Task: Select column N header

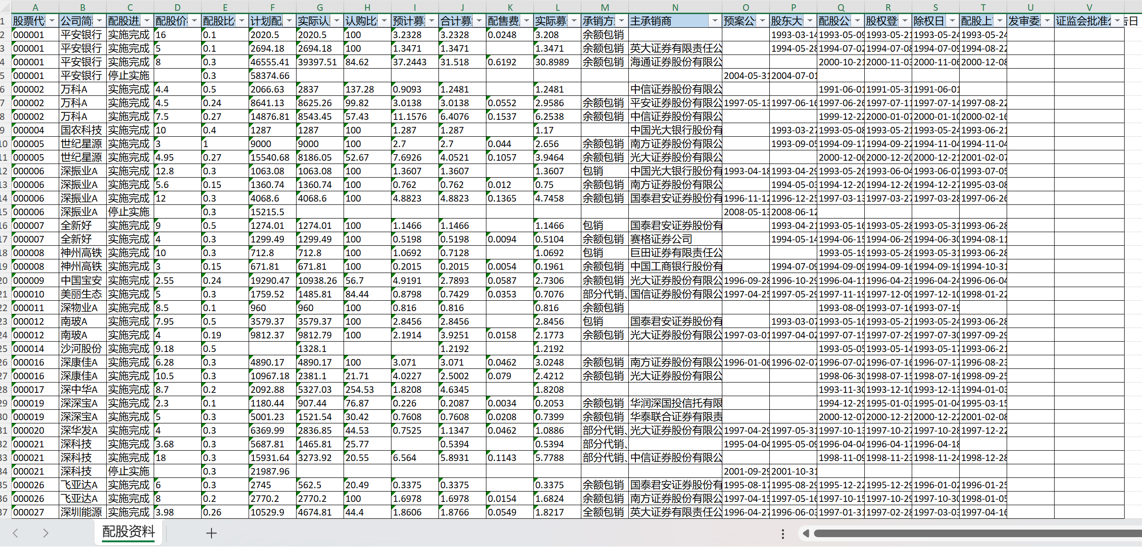Action: (675, 8)
